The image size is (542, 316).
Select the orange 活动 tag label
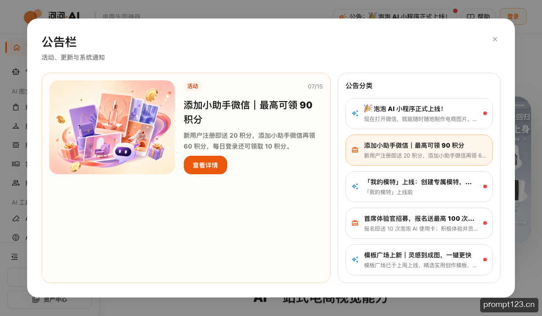click(x=192, y=86)
